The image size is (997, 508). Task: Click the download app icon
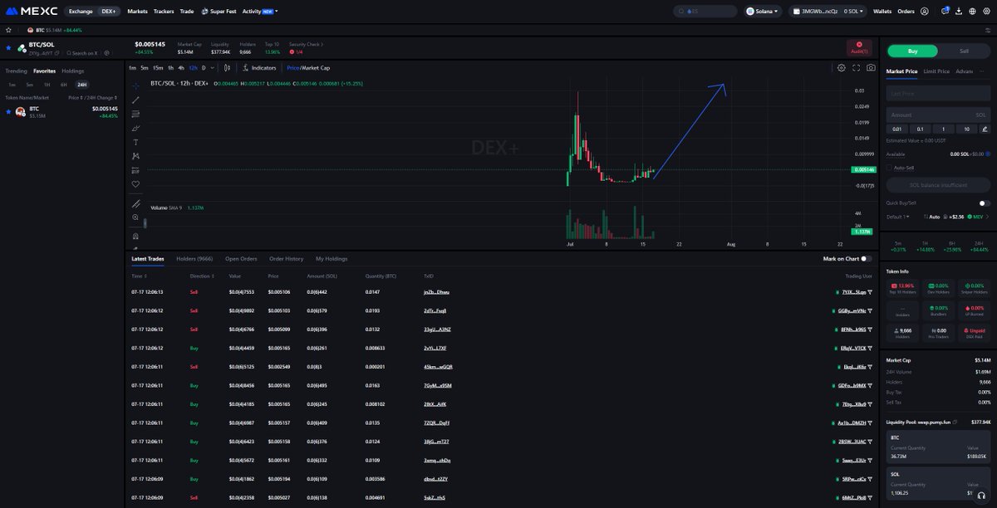click(x=959, y=12)
